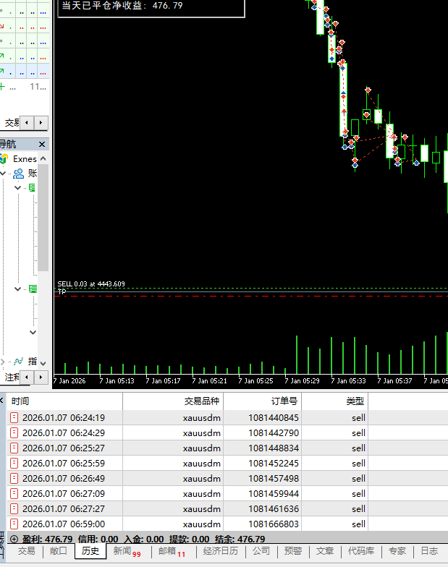
Task: Click the lower green server icon in navigator
Action: pos(33,289)
